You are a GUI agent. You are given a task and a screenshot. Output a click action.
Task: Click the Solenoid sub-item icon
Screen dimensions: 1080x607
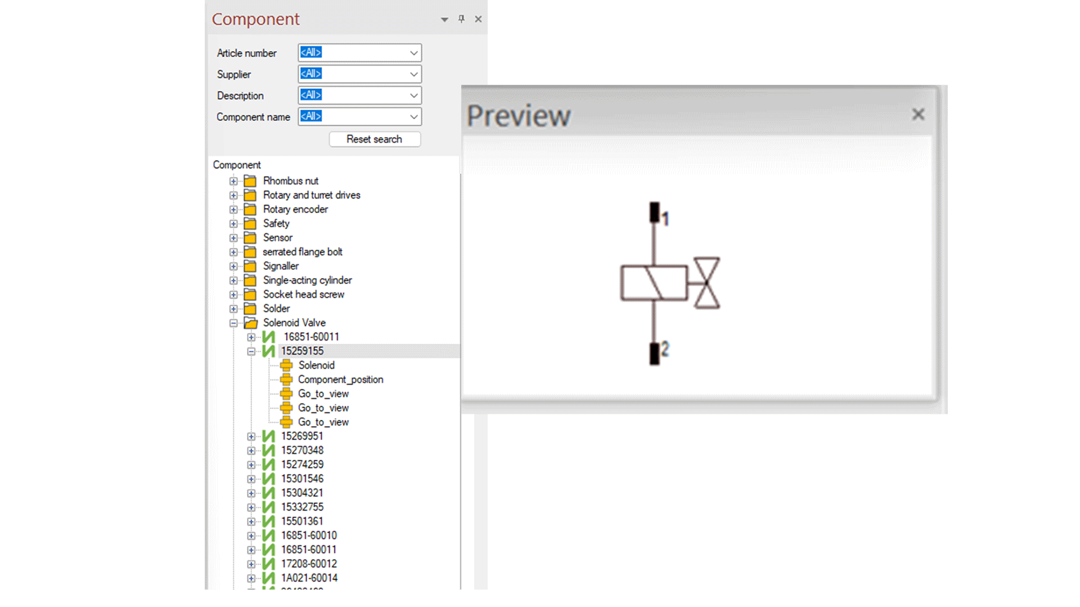pyautogui.click(x=287, y=365)
